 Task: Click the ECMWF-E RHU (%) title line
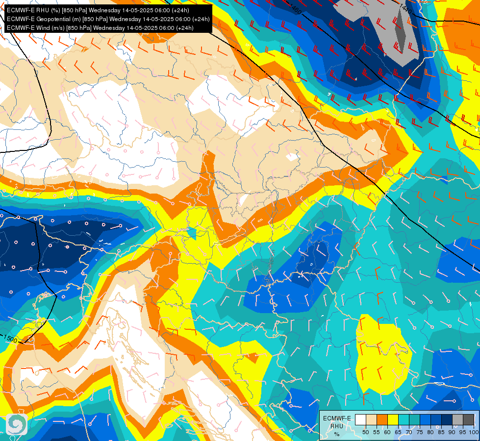(98, 10)
